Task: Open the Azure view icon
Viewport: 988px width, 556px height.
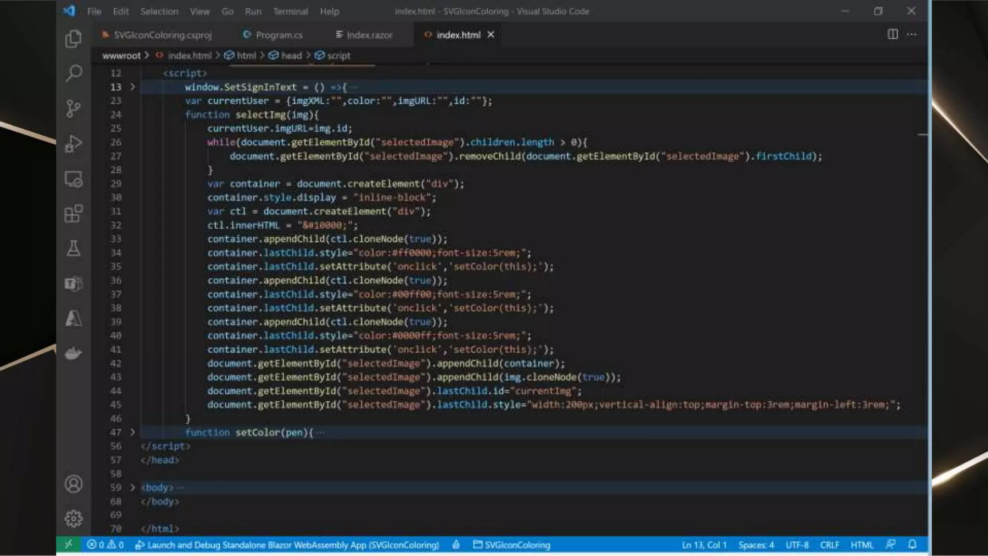Action: [x=73, y=319]
